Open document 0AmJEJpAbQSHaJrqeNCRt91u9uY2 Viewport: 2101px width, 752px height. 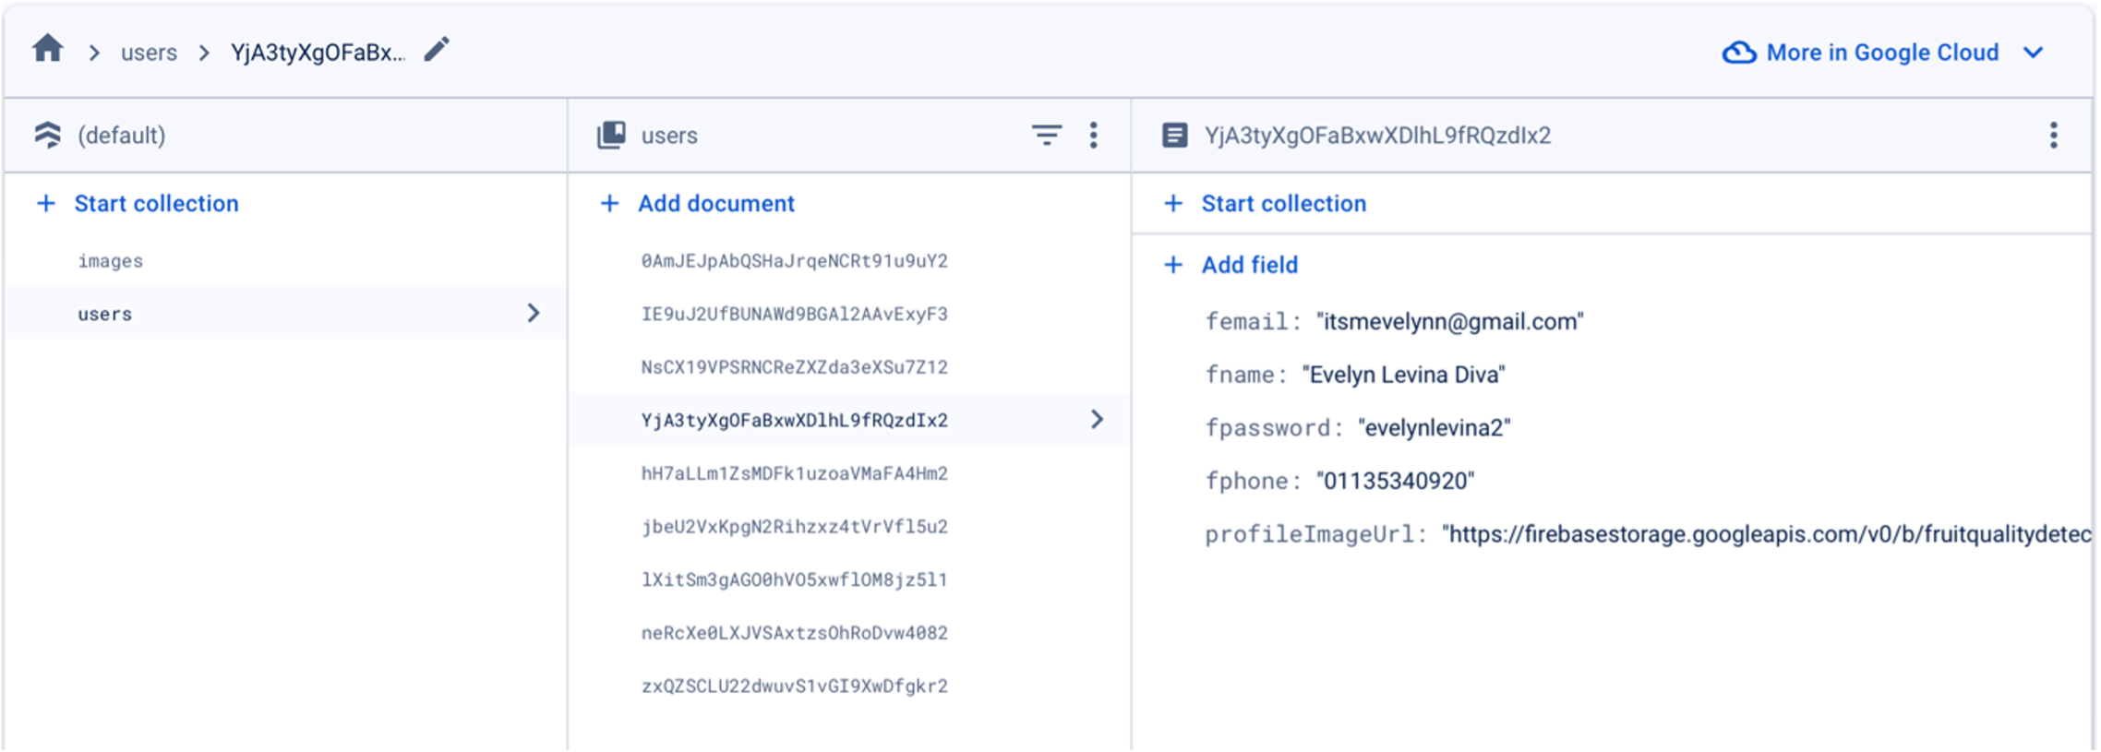(794, 261)
